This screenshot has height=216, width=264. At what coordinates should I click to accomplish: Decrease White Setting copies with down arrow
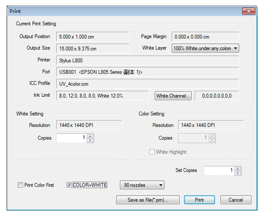pos(90,140)
